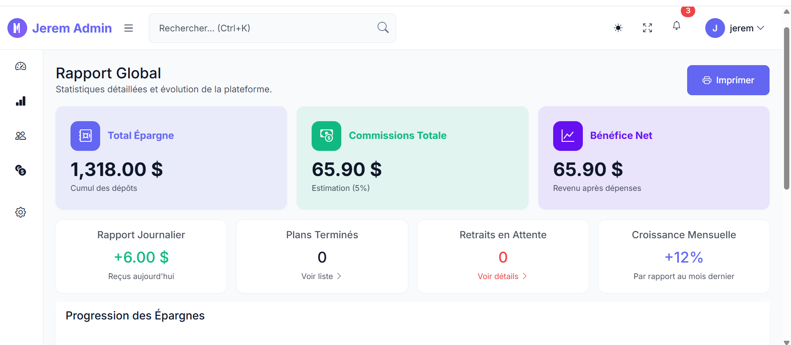
Task: Click the J user avatar
Action: click(x=715, y=28)
